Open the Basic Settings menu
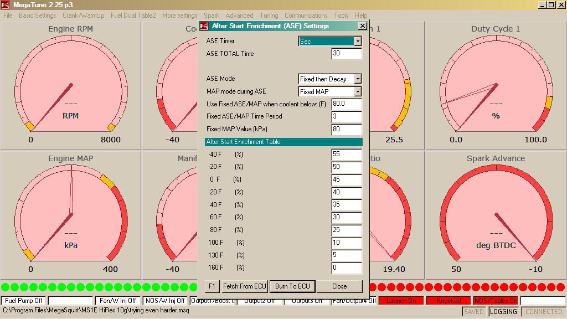This screenshot has width=567, height=319. pyautogui.click(x=38, y=15)
